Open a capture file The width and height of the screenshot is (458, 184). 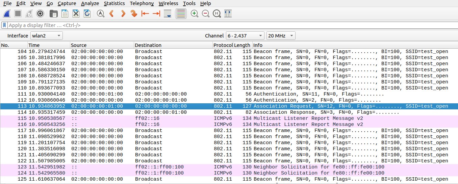[53, 14]
